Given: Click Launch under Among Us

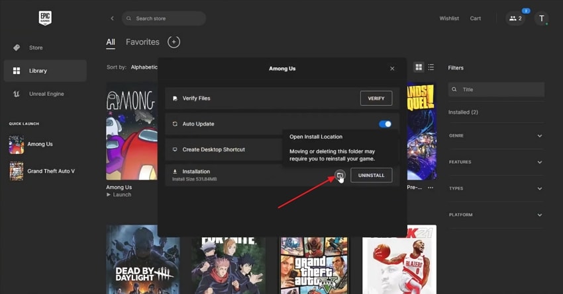Looking at the screenshot, I should click(119, 195).
